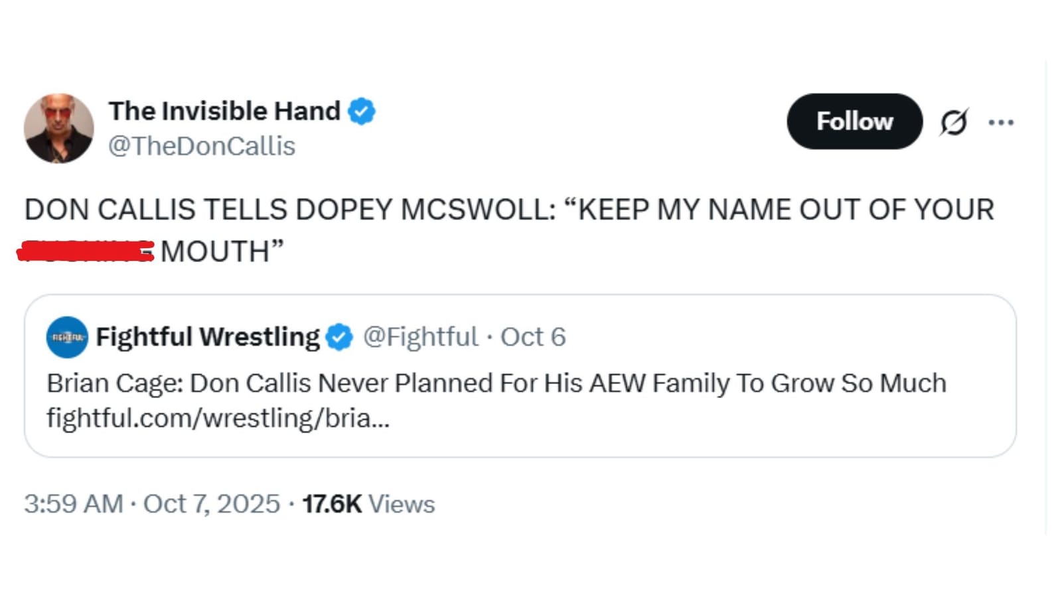Click the @TheDonCallis handle

pyautogui.click(x=202, y=146)
